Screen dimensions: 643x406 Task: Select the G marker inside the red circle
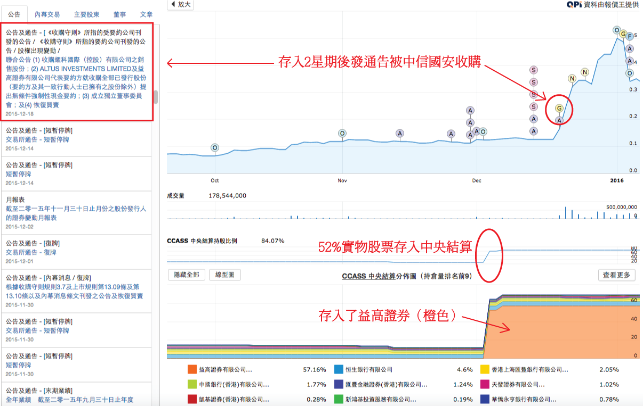click(x=559, y=109)
